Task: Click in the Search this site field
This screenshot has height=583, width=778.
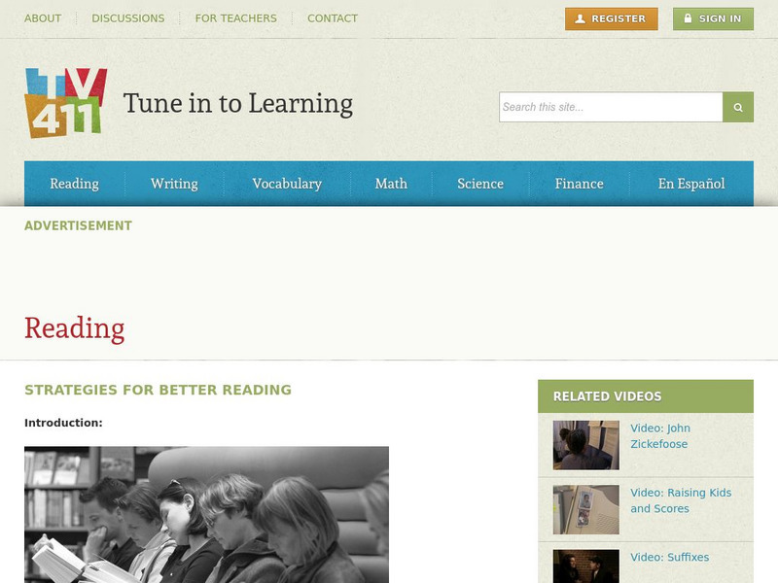Action: coord(611,107)
